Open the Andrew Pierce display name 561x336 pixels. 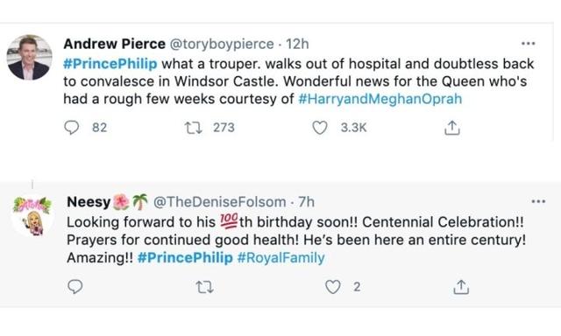click(x=115, y=44)
